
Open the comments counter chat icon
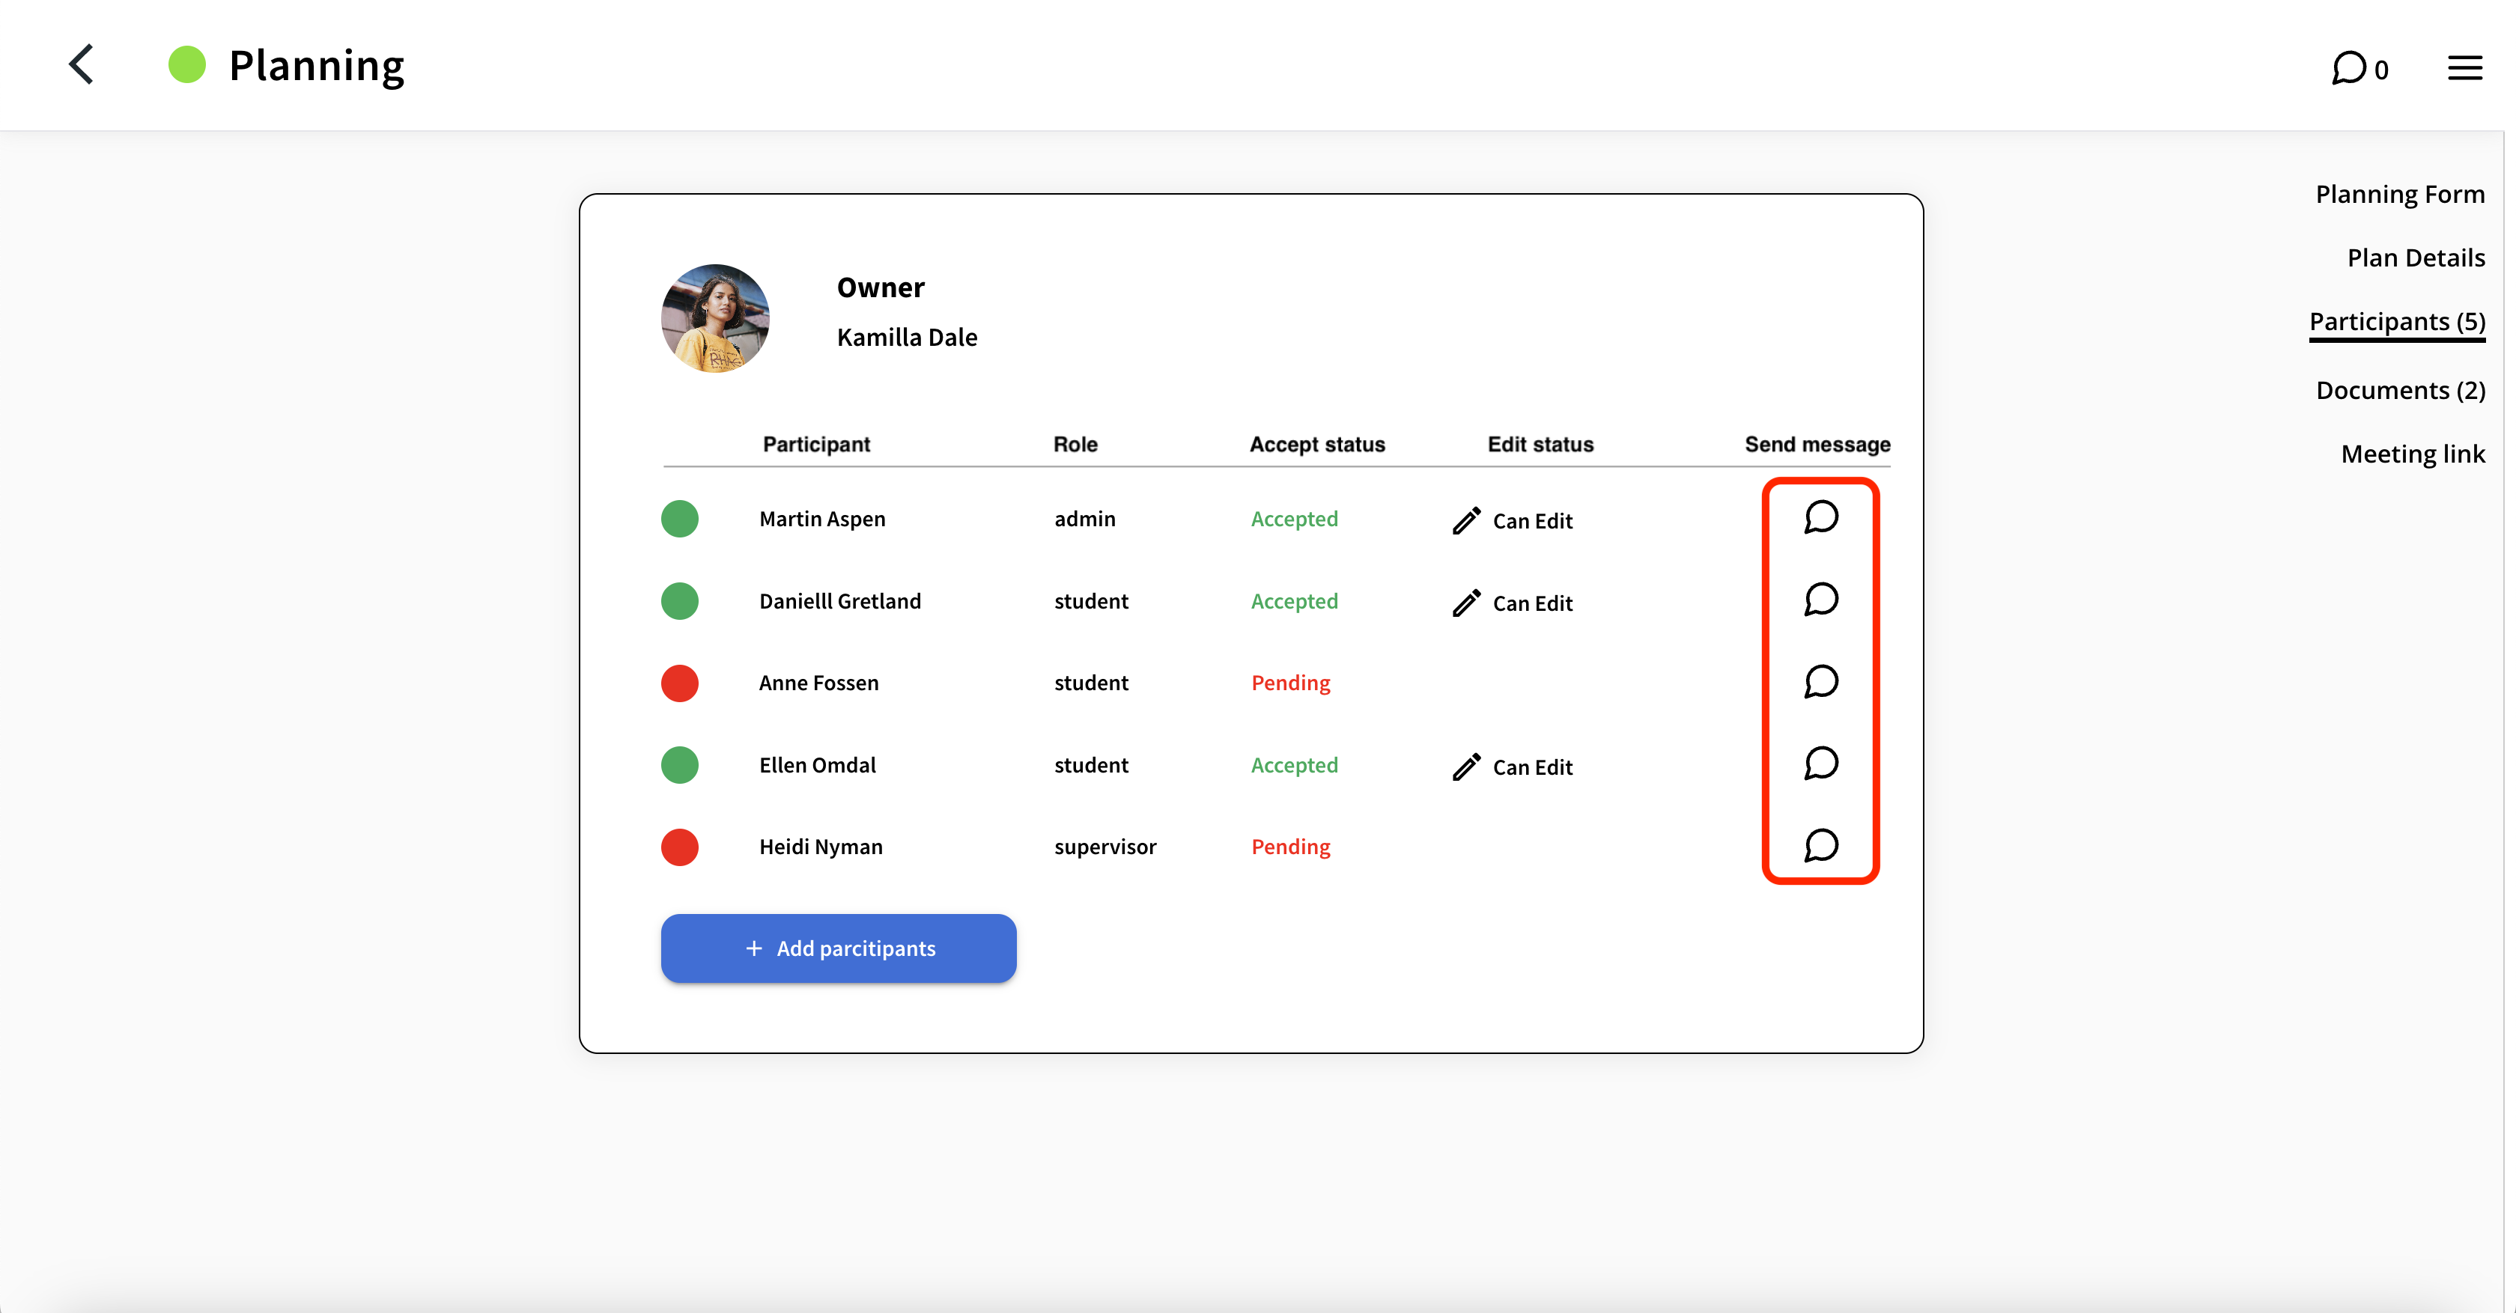point(2348,67)
